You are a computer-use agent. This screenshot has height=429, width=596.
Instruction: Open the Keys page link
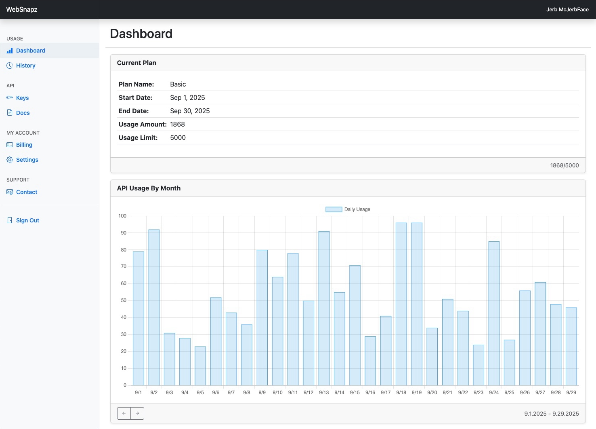[22, 97]
